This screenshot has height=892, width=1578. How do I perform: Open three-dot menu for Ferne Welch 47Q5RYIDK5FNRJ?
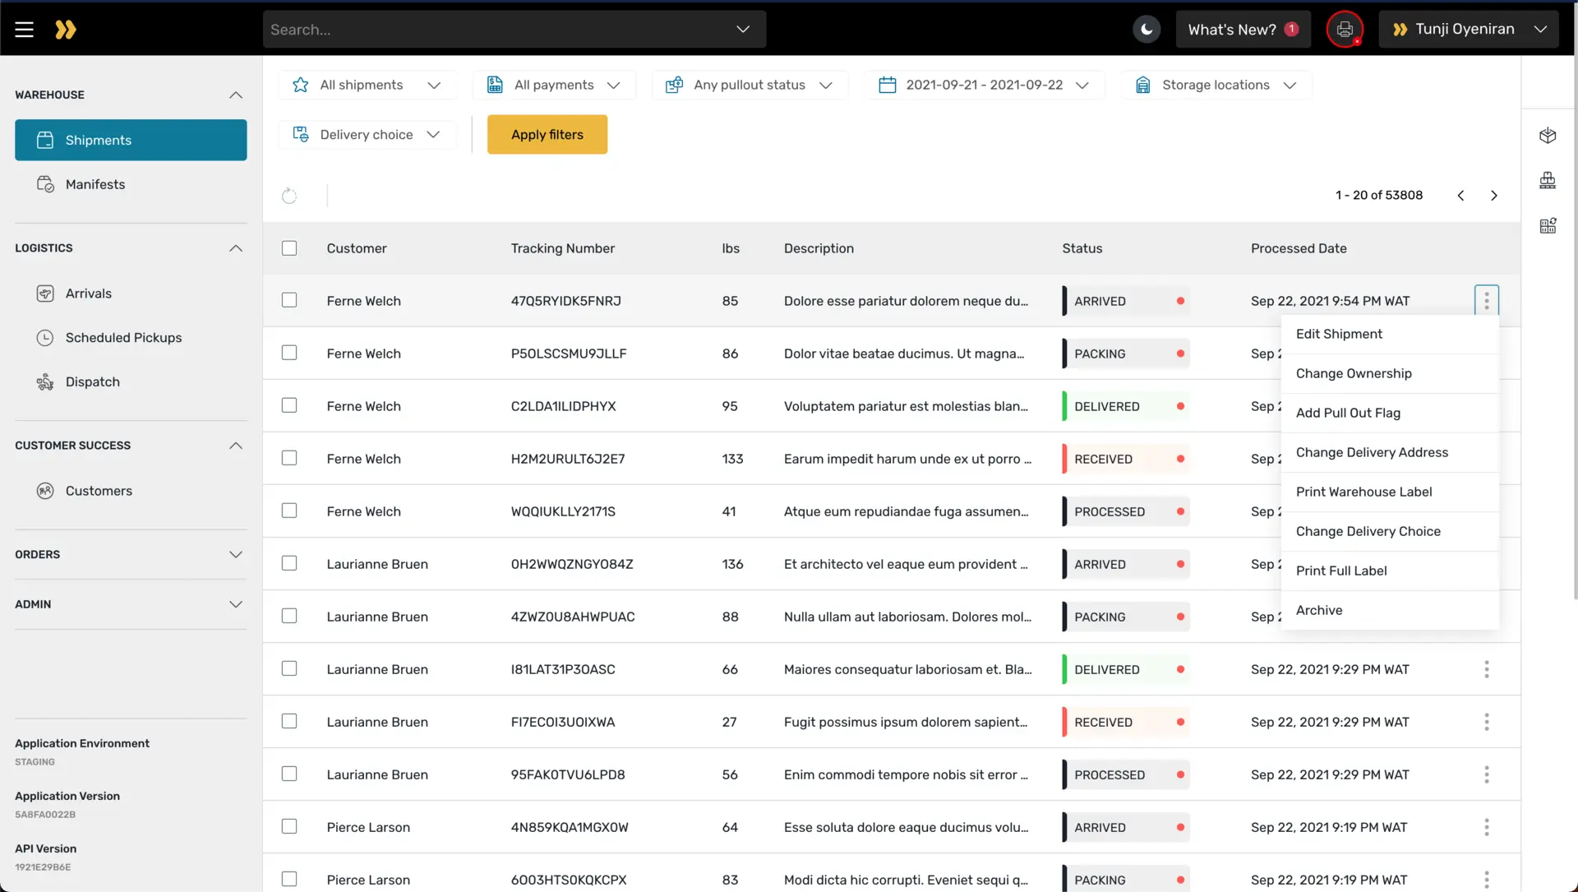[1487, 301]
